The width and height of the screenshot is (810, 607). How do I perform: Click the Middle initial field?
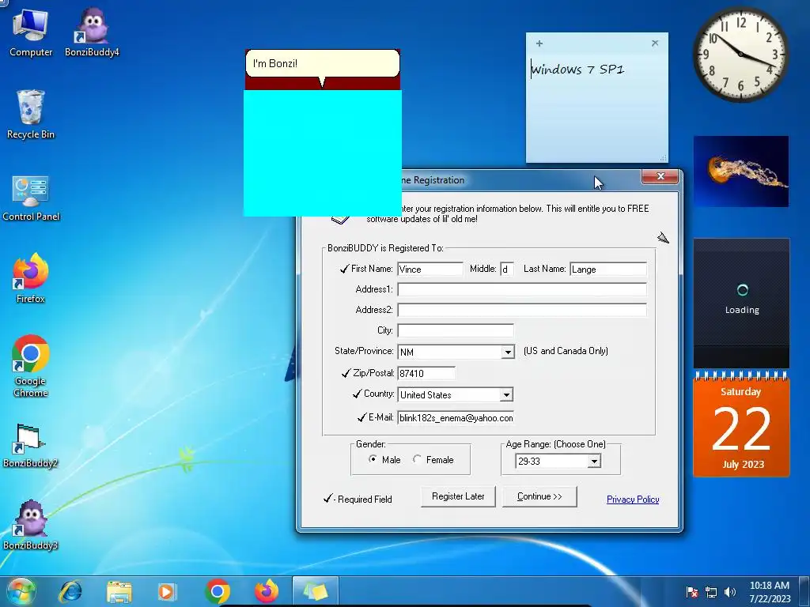507,269
